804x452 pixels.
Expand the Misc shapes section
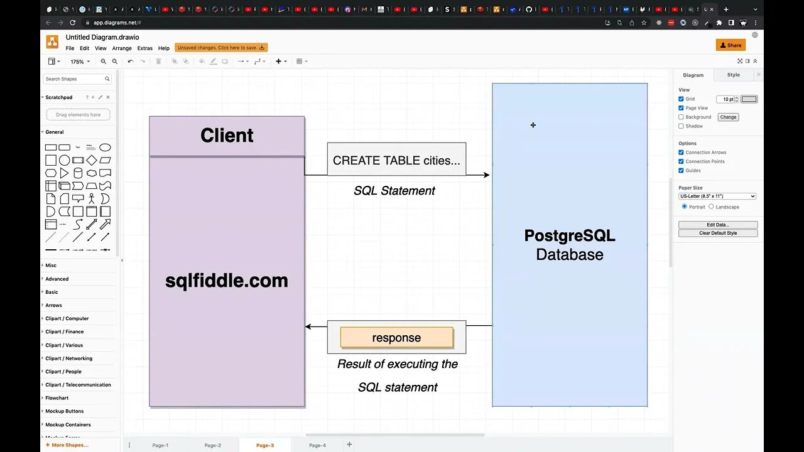(51, 266)
